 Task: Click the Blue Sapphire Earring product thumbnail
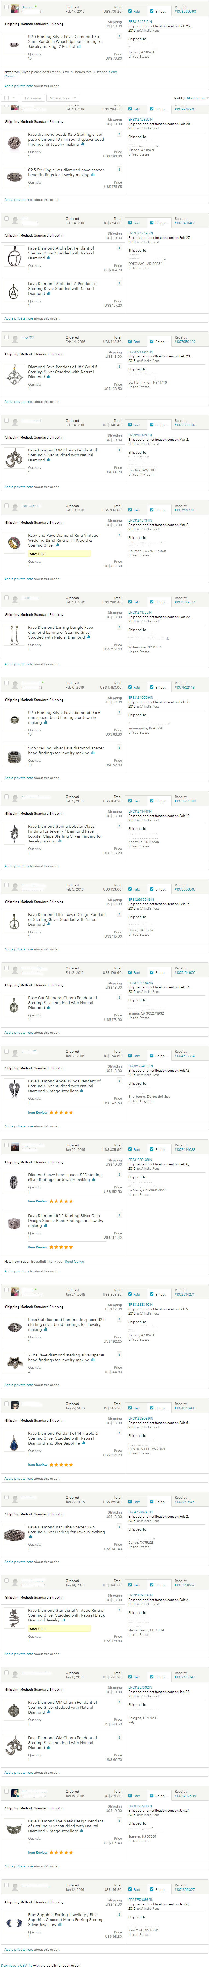pyautogui.click(x=14, y=1921)
